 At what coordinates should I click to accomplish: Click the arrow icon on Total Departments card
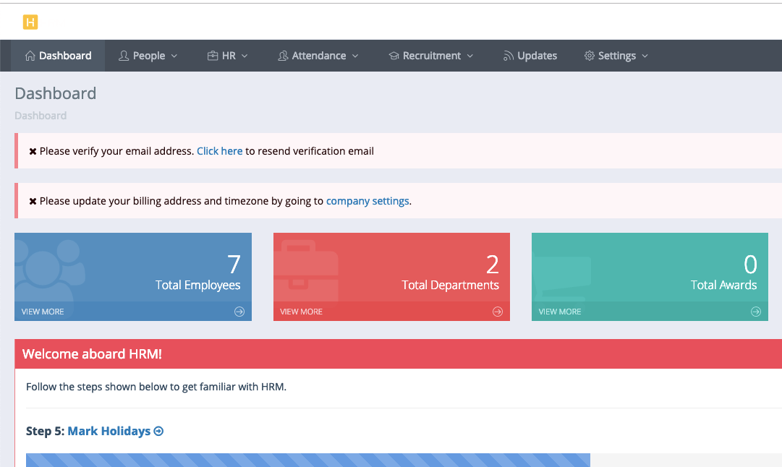pos(497,312)
